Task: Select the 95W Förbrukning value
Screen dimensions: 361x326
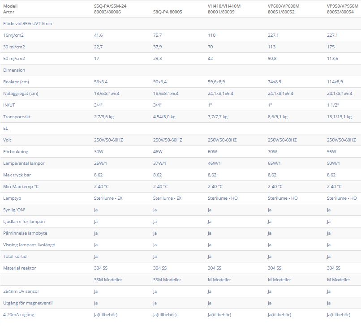Action: pos(331,151)
